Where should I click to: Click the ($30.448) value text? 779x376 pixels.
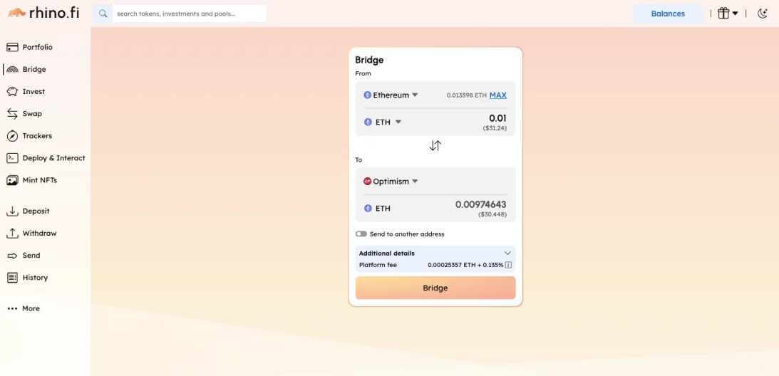492,214
